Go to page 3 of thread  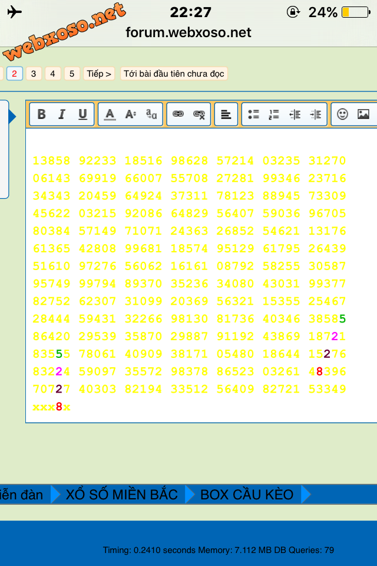pos(34,74)
